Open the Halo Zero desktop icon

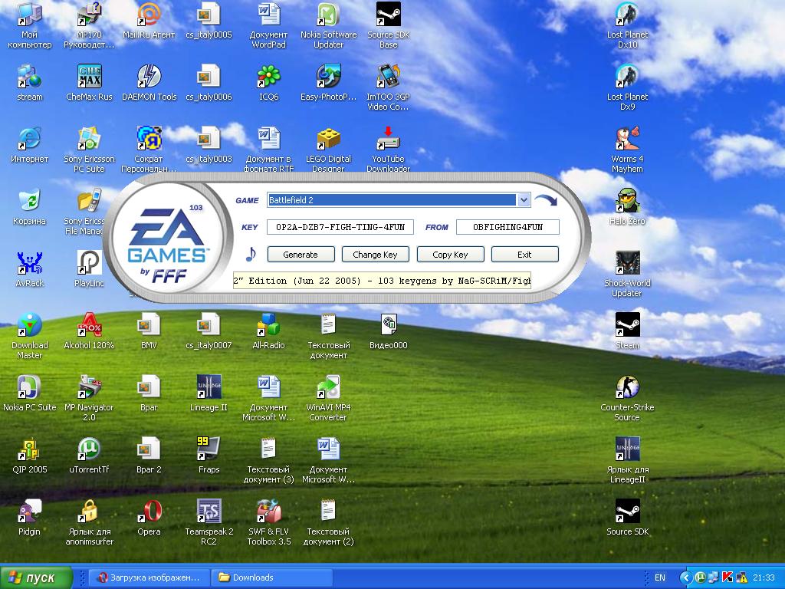tap(627, 201)
